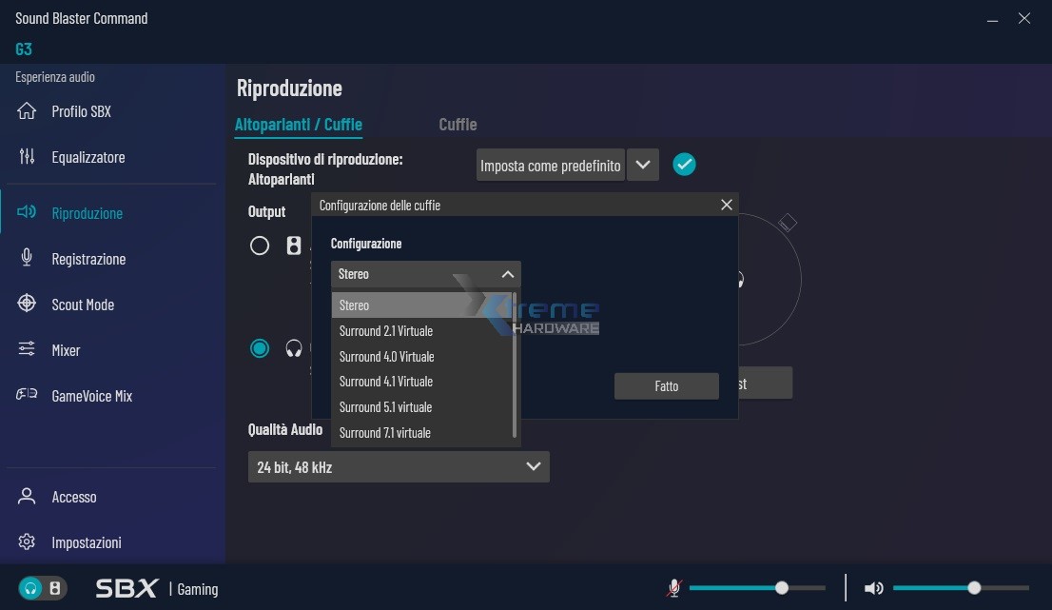The height and width of the screenshot is (610, 1052).
Task: Open dropdown arrow beside Imposta come predefinito
Action: [643, 165]
